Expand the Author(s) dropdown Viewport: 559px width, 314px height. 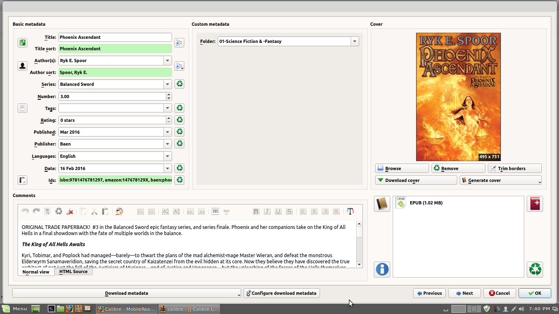168,61
